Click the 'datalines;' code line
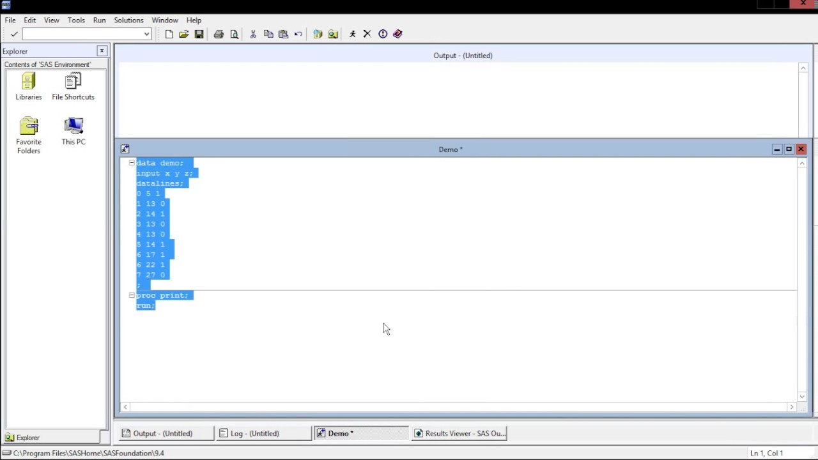 point(160,183)
